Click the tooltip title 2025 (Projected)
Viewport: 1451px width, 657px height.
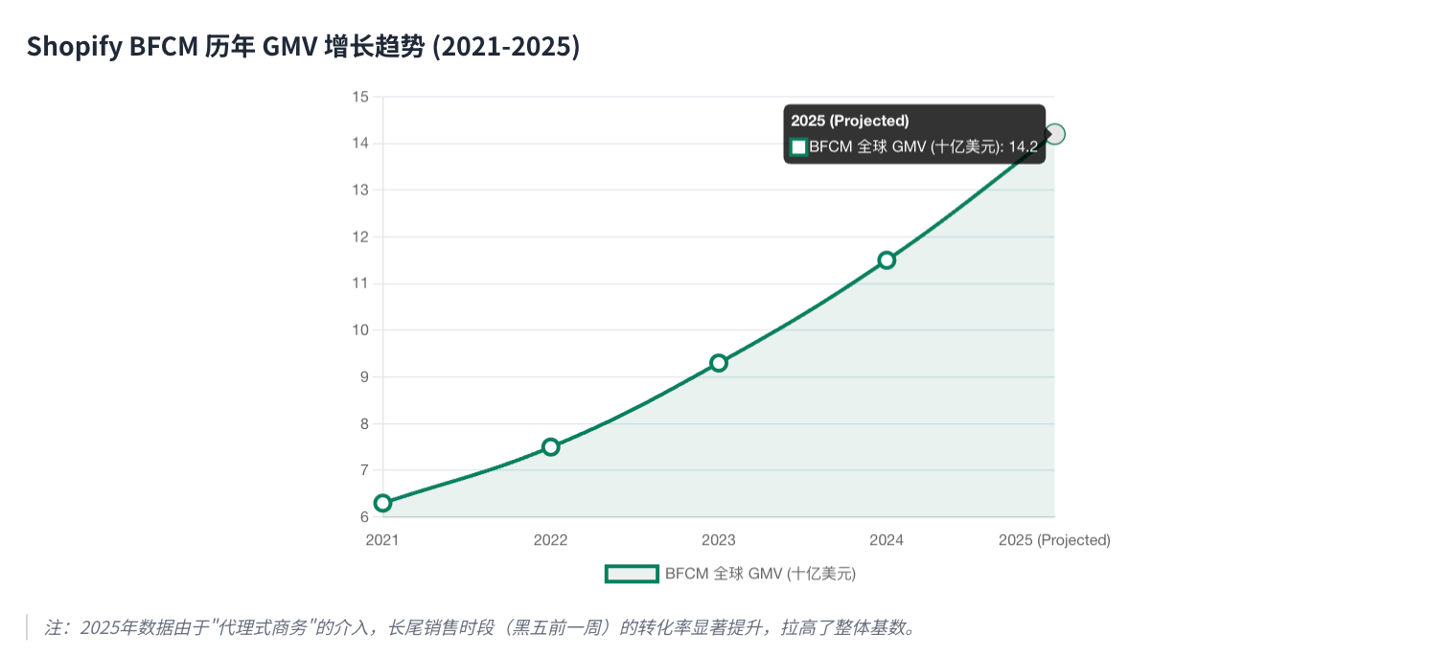(x=850, y=121)
